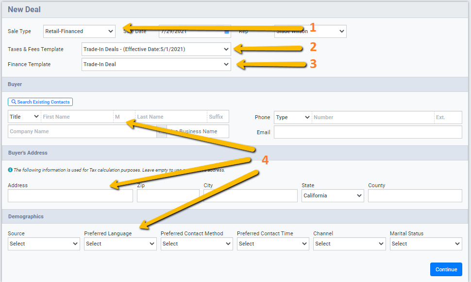The height and width of the screenshot is (282, 471).
Task: Expand the Preferred Contact Method dropdown
Action: point(197,244)
